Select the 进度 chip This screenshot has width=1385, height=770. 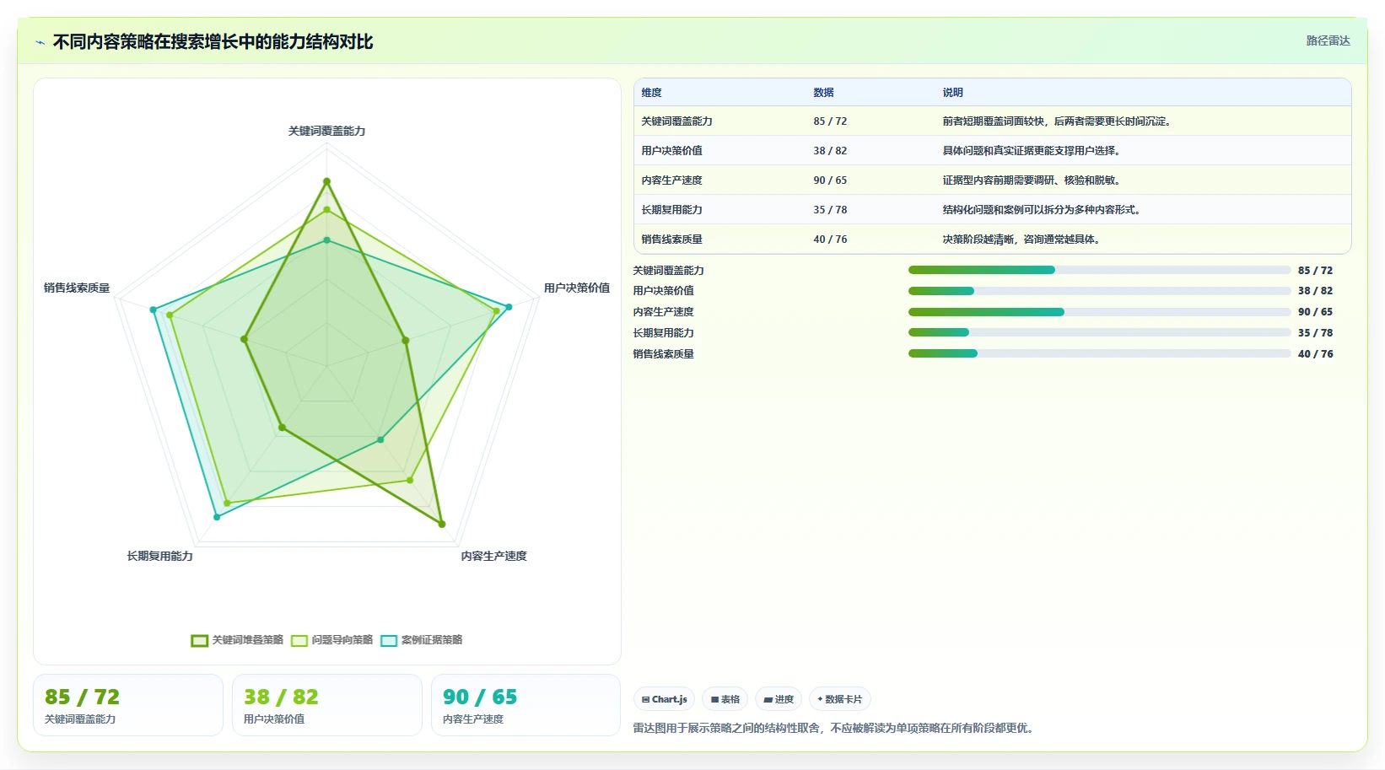pos(779,699)
